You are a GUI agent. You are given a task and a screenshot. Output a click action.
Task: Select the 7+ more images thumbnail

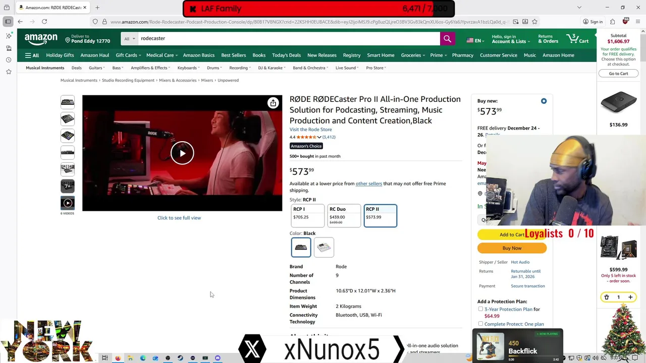point(68,186)
